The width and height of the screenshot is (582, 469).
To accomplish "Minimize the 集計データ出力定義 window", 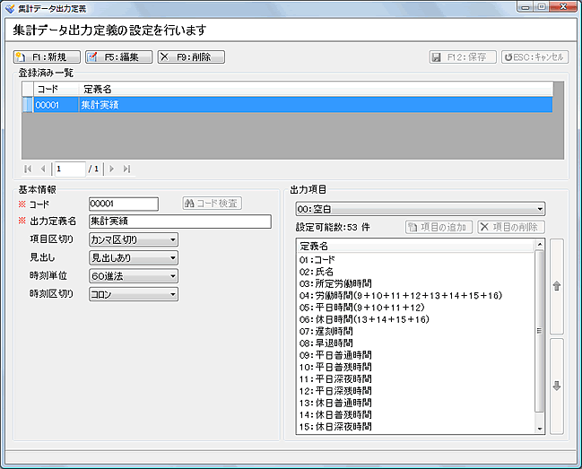I will [x=526, y=6].
